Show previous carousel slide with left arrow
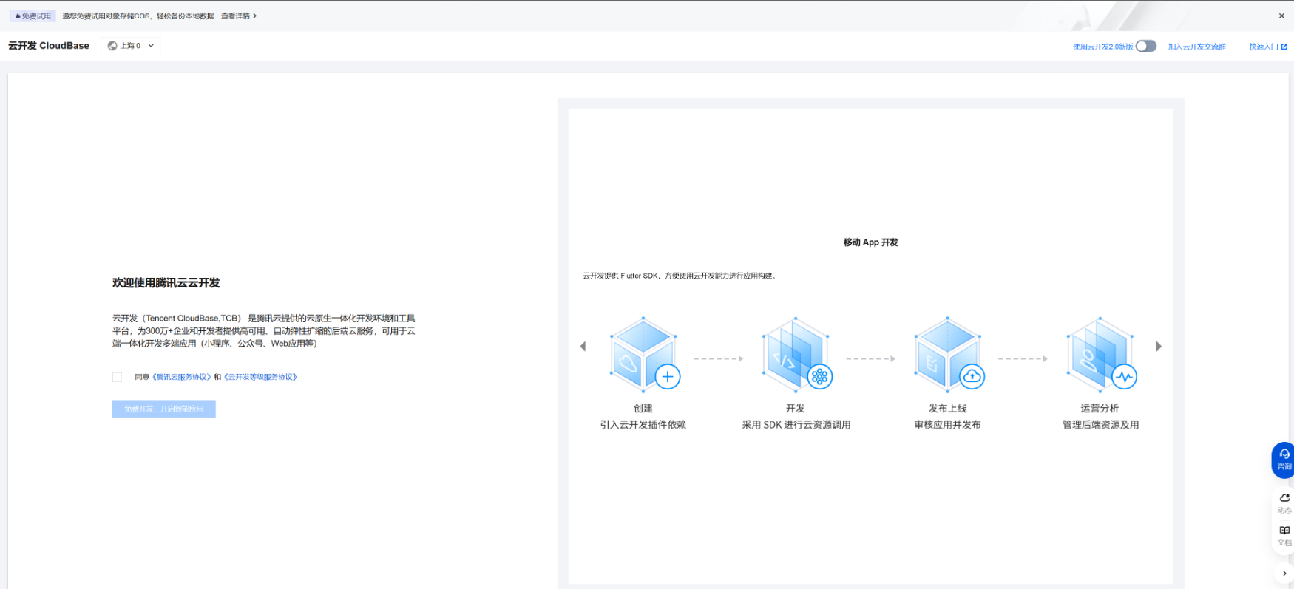Viewport: 1294px width, 589px height. pos(583,347)
